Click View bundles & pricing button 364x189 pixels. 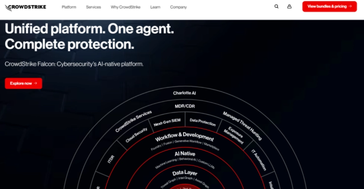click(x=330, y=6)
